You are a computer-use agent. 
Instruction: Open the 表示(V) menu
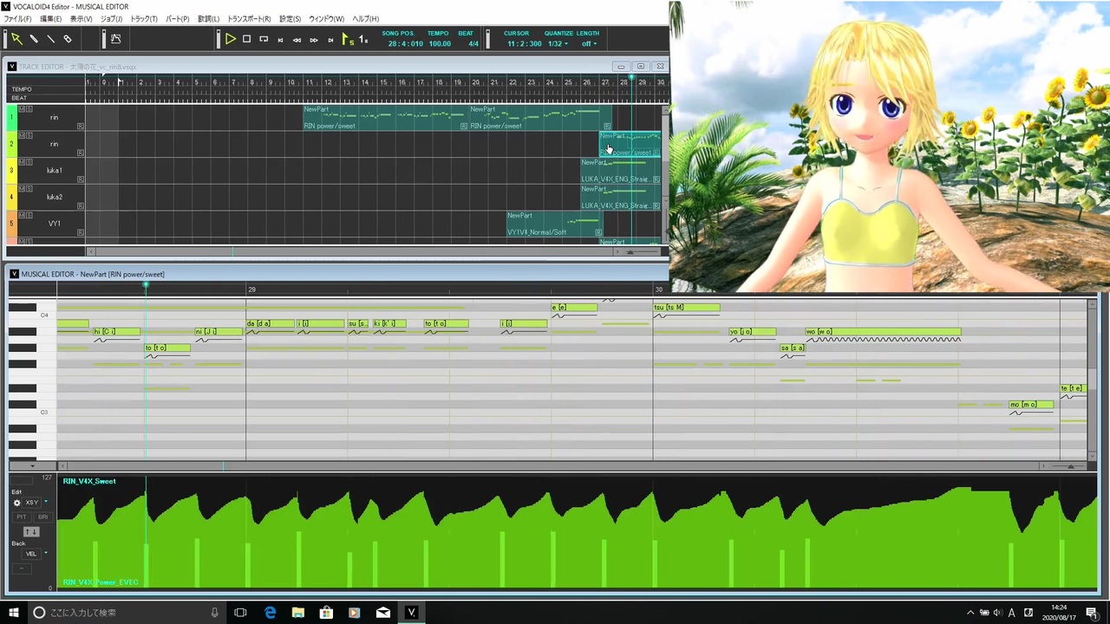(82, 19)
